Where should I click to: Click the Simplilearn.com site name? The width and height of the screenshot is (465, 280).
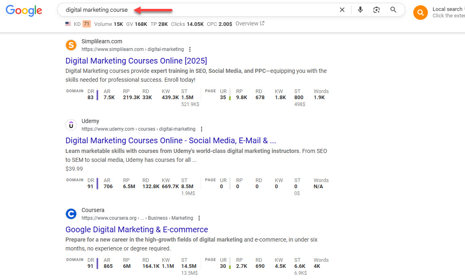coord(102,41)
